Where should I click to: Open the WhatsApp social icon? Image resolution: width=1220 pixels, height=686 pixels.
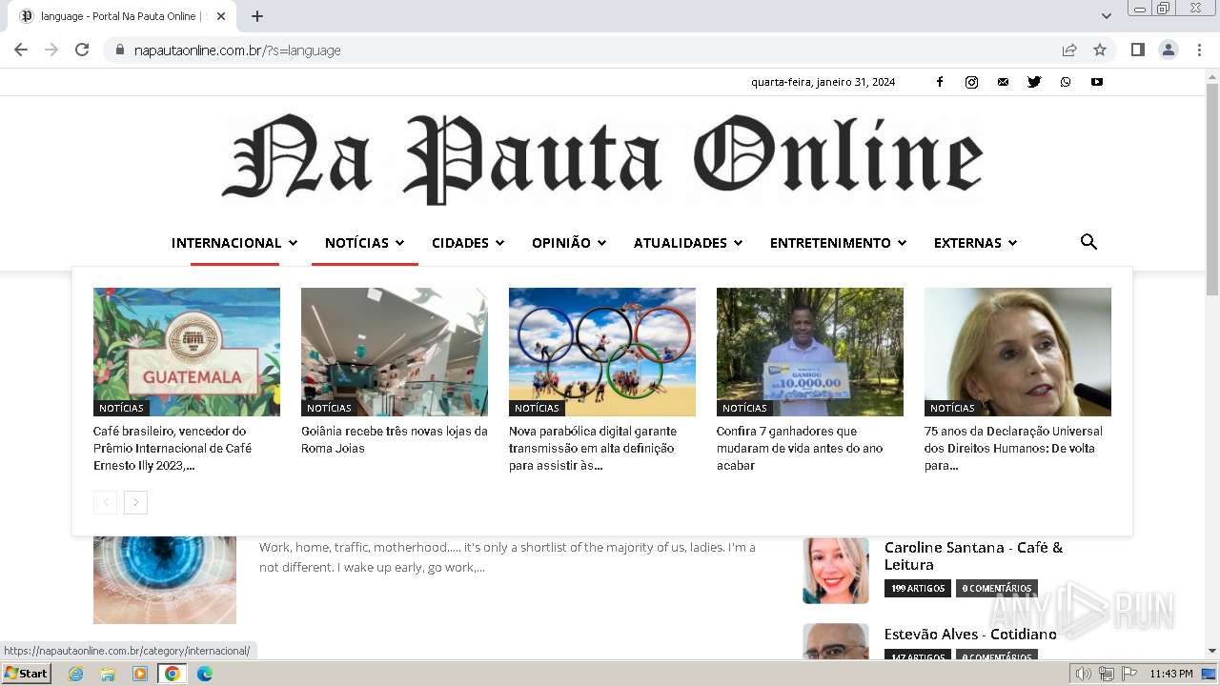(x=1066, y=82)
